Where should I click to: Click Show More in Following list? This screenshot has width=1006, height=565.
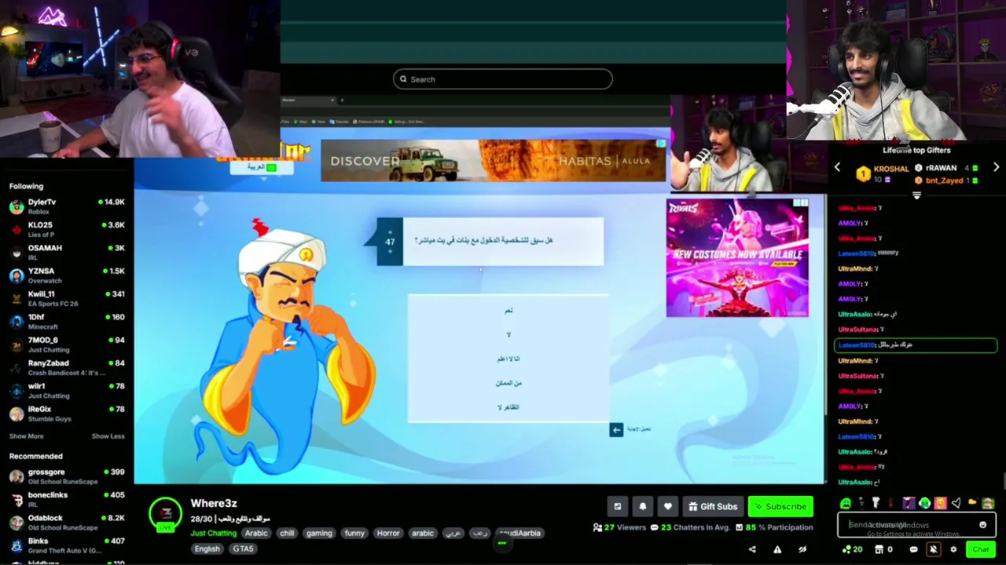(x=27, y=436)
